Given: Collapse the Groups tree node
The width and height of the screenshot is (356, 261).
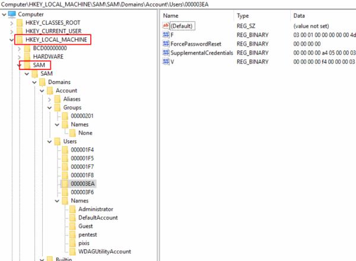Looking at the screenshot, I should (x=49, y=108).
